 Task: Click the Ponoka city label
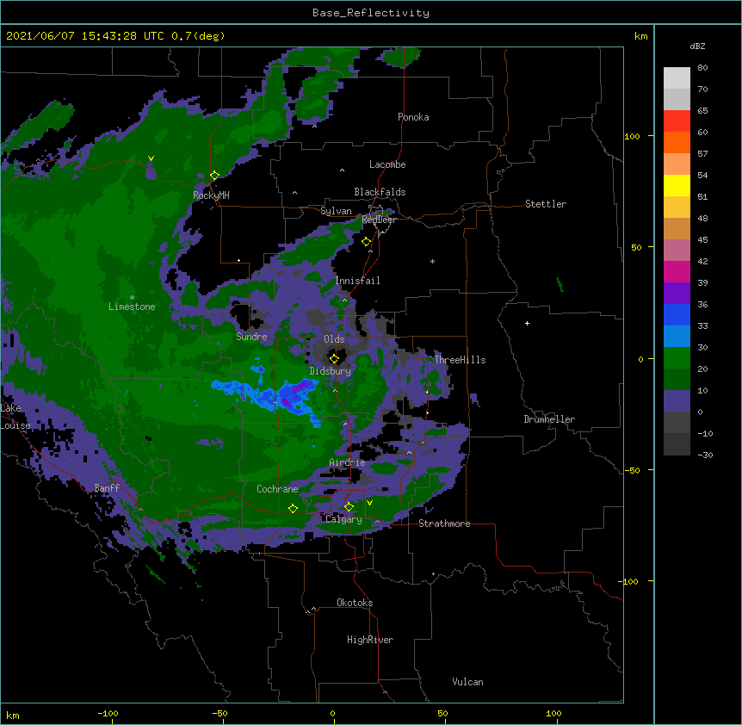pyautogui.click(x=413, y=117)
